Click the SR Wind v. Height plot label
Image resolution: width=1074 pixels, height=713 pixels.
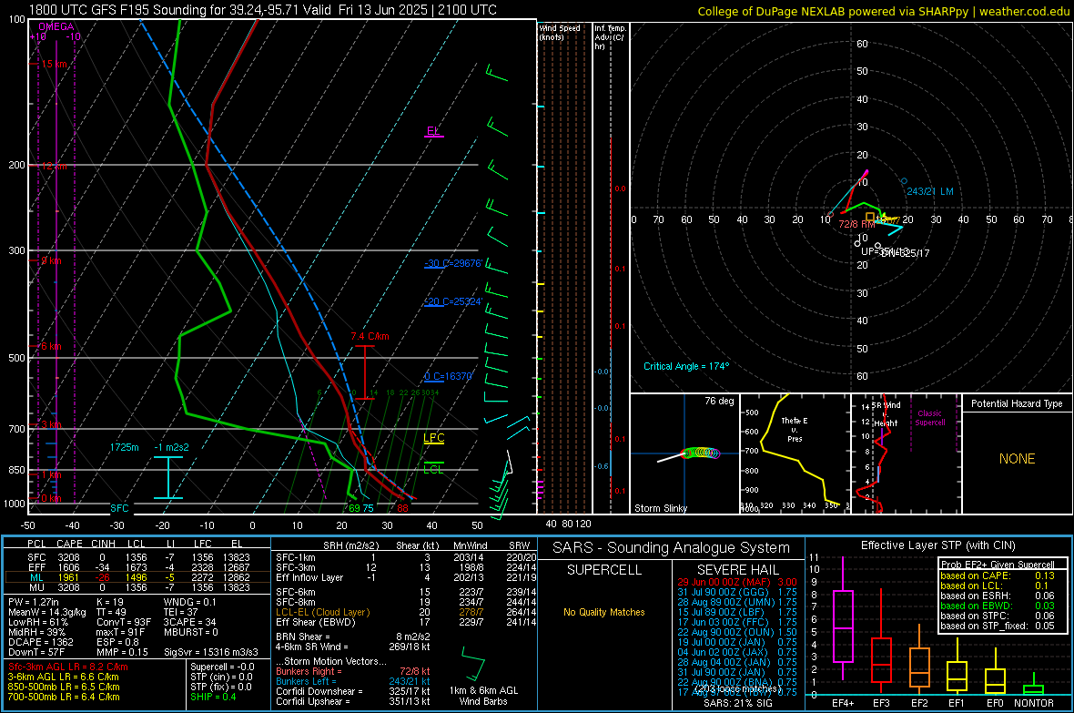[x=886, y=414]
